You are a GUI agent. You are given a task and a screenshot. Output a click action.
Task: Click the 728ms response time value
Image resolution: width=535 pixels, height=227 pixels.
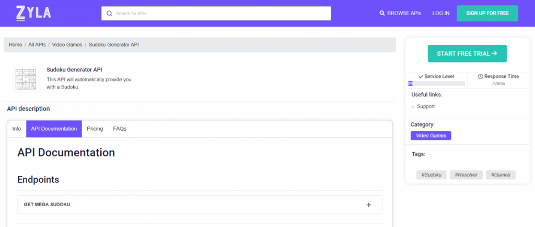498,84
